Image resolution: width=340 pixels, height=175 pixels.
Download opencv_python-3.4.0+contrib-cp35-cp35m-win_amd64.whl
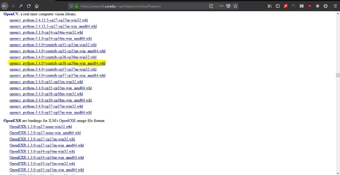(57, 51)
